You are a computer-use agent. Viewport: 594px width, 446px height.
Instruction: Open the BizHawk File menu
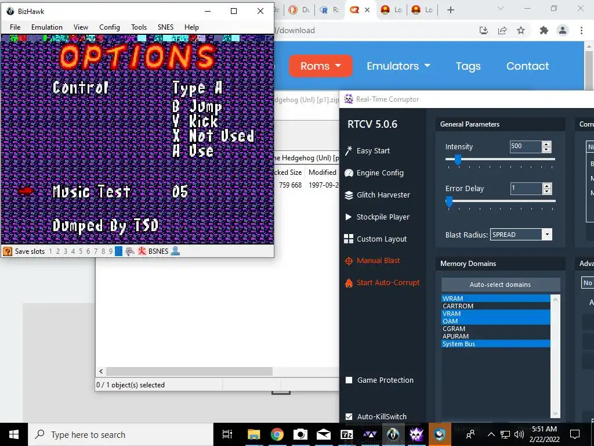tap(15, 27)
